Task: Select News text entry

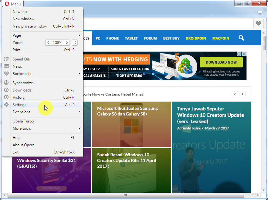Action: (17, 66)
